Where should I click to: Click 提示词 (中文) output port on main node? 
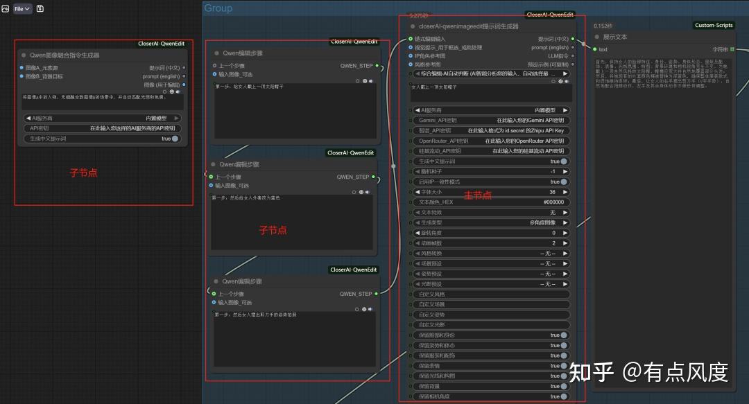click(573, 39)
